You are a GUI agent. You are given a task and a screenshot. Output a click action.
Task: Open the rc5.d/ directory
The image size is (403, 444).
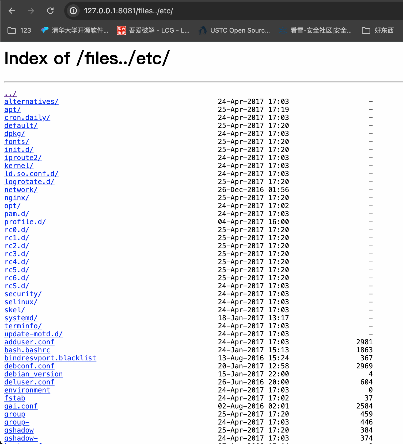coord(17,270)
